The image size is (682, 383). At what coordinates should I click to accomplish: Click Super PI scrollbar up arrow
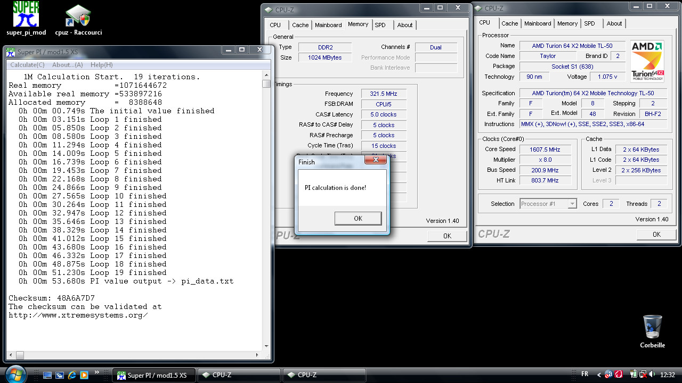266,76
